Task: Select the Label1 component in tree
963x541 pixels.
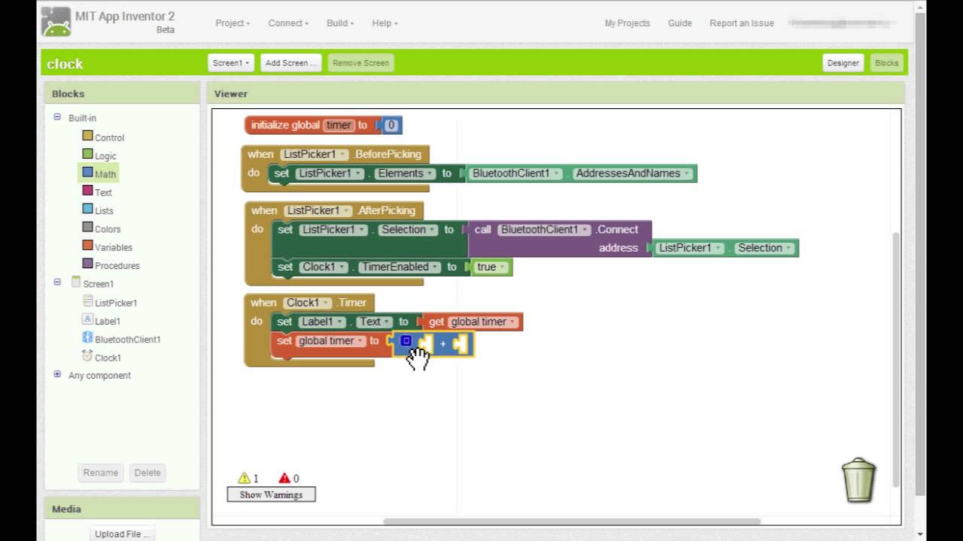Action: [x=108, y=321]
